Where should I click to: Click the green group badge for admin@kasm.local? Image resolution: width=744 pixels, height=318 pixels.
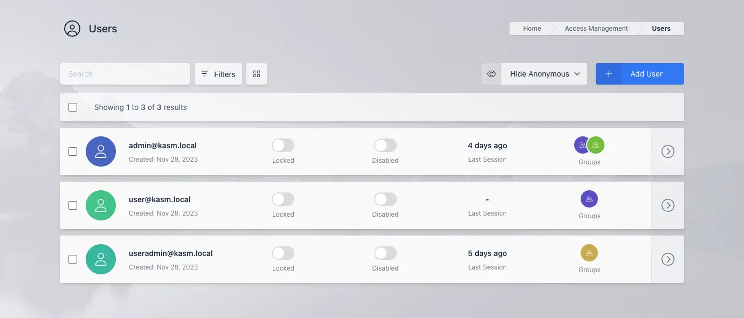(596, 145)
